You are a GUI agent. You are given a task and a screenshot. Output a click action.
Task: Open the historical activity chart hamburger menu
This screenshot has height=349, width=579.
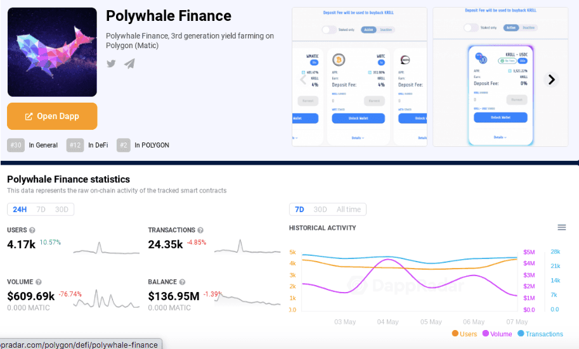click(561, 227)
